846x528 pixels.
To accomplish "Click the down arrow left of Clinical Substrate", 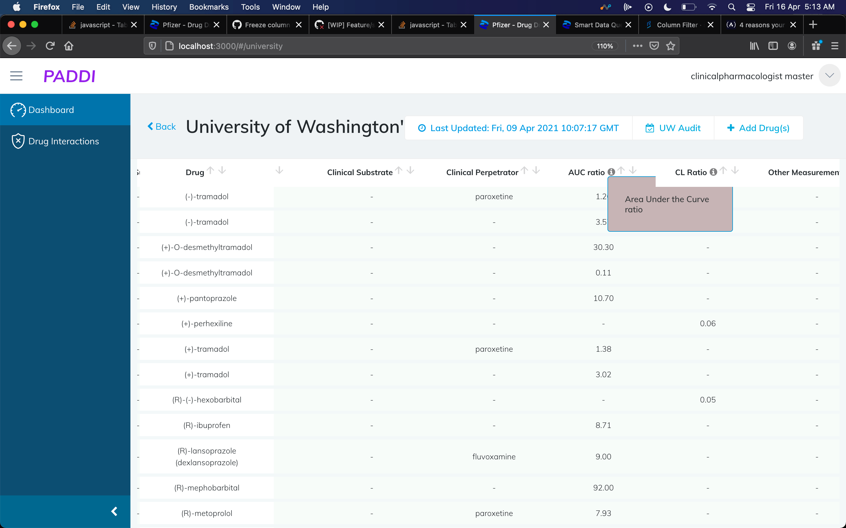I will point(279,170).
